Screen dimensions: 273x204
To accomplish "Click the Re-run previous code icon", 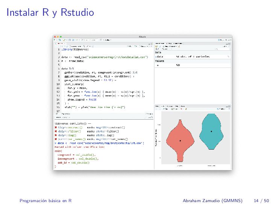I will 136,46.
